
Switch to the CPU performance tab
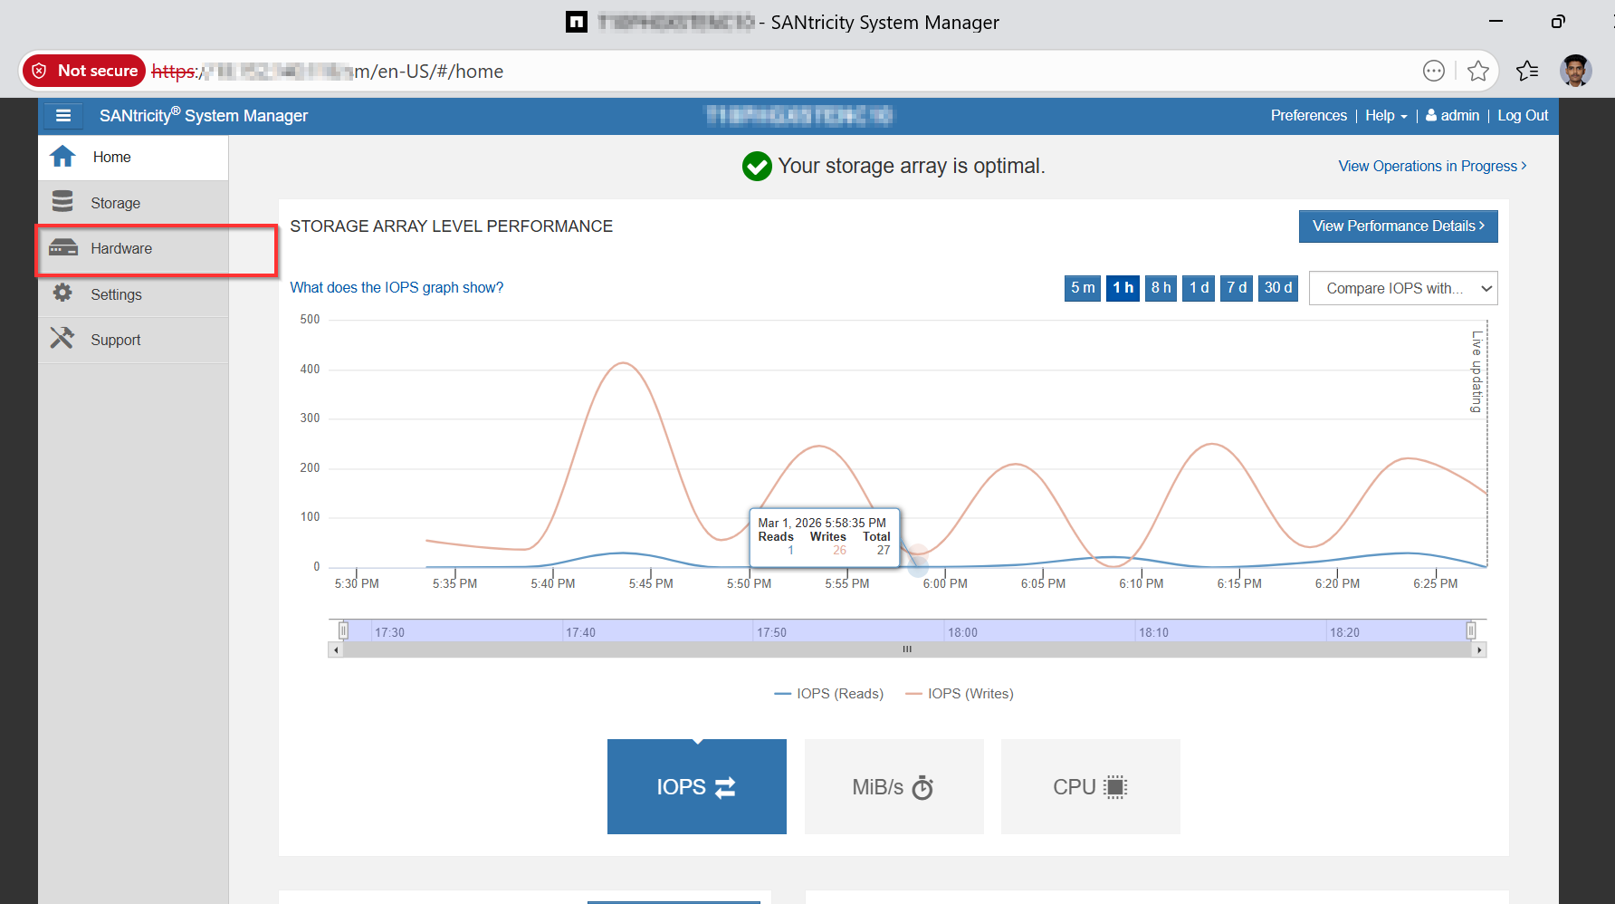click(1090, 786)
